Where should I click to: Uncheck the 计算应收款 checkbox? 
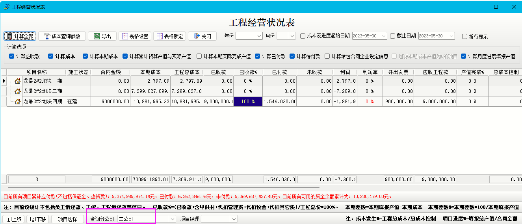pyautogui.click(x=12, y=56)
